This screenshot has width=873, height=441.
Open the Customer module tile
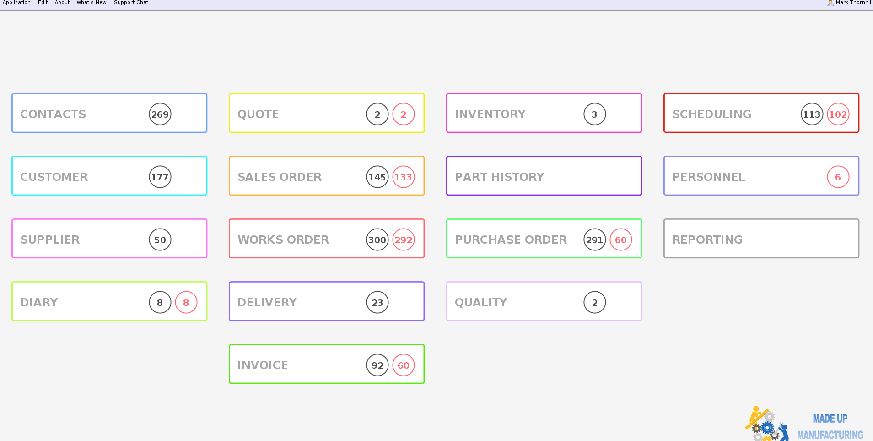(x=82, y=176)
